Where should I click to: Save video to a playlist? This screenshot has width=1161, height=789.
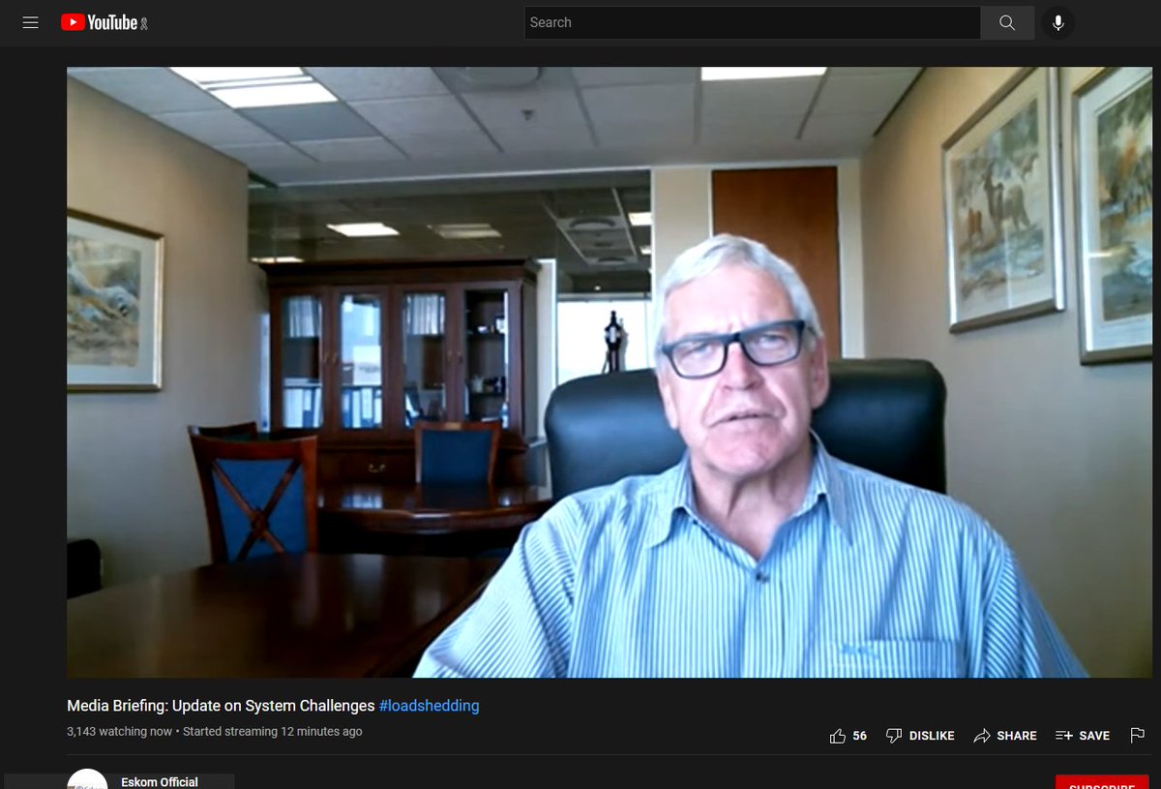click(1083, 736)
